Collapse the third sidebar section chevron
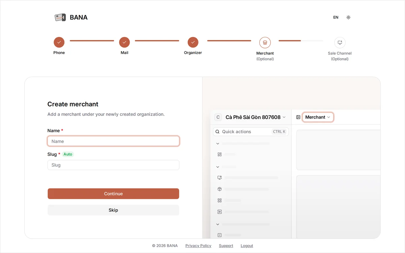 point(218,224)
